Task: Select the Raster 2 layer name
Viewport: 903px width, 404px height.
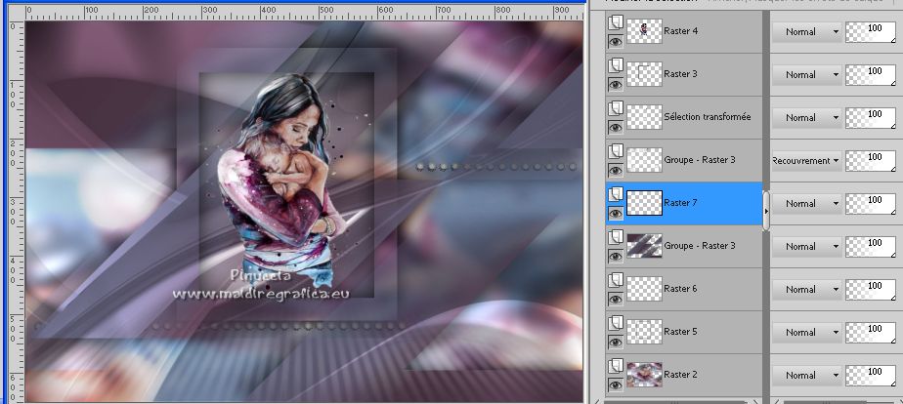Action: click(x=681, y=375)
